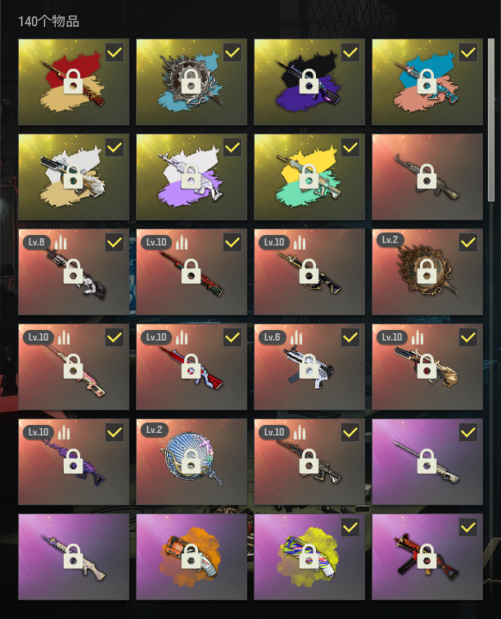Select the Lv.10 pink sniper rifle tile

point(74,367)
